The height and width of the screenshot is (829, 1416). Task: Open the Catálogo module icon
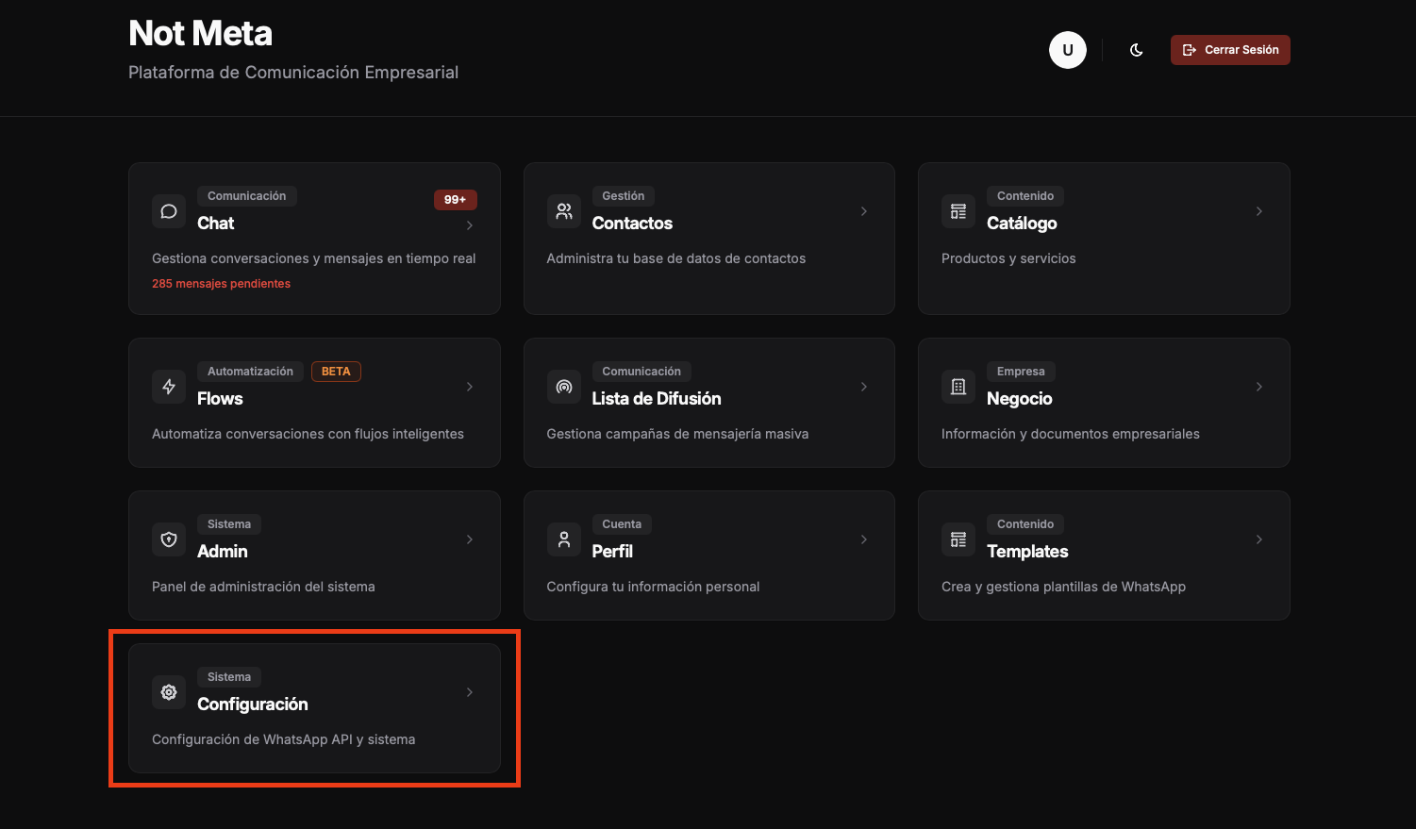click(x=958, y=211)
